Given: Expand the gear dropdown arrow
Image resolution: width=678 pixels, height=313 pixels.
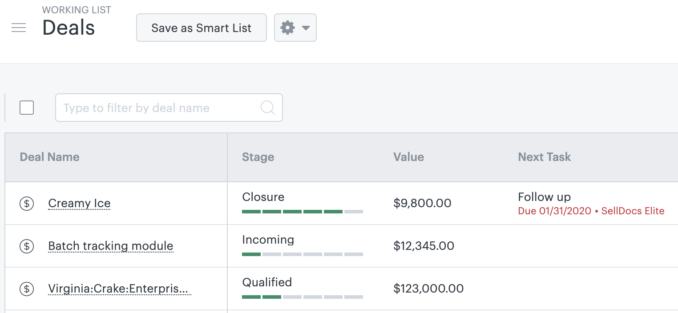Looking at the screenshot, I should (x=306, y=28).
